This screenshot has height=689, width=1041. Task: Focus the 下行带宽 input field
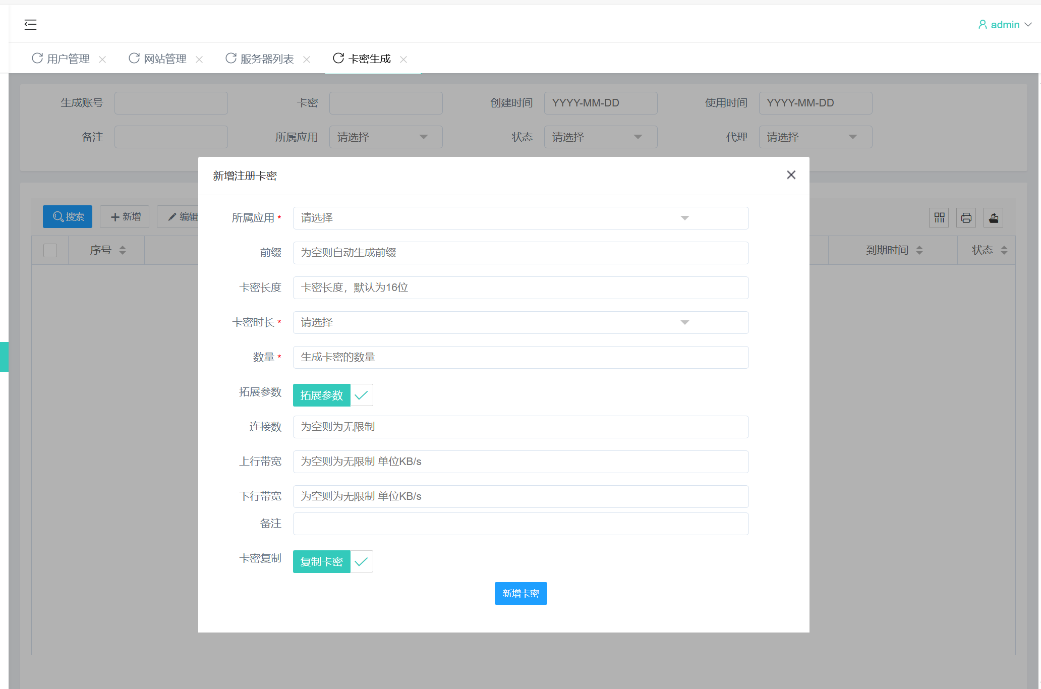coord(520,496)
